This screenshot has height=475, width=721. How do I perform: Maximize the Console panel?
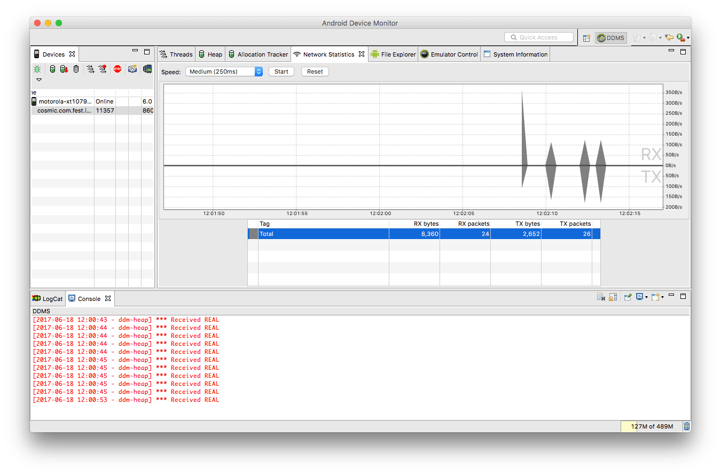683,296
